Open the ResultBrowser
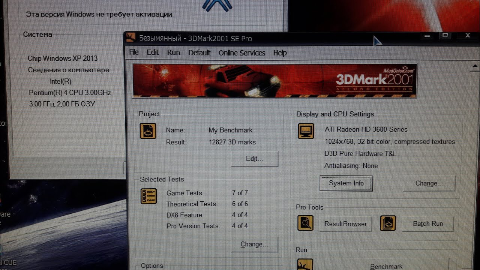This screenshot has height=270, width=480. tap(345, 224)
